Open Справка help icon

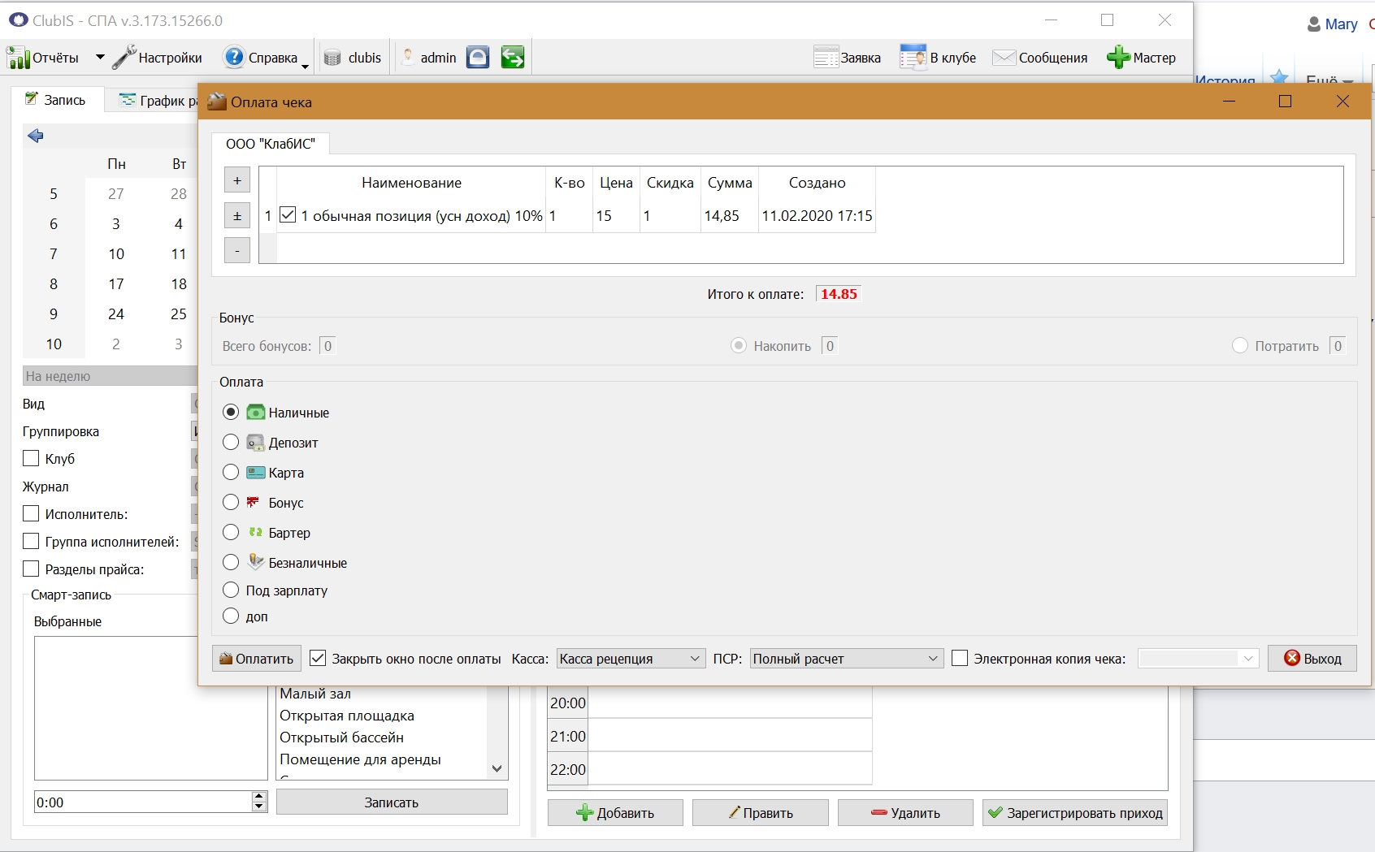click(234, 57)
